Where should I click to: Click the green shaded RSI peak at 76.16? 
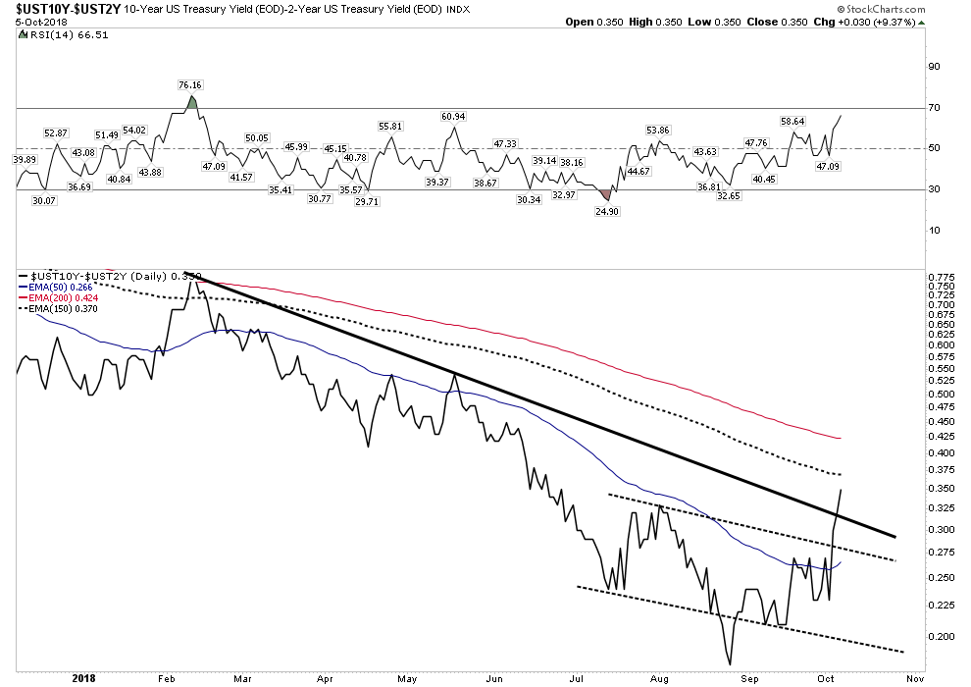(x=192, y=102)
